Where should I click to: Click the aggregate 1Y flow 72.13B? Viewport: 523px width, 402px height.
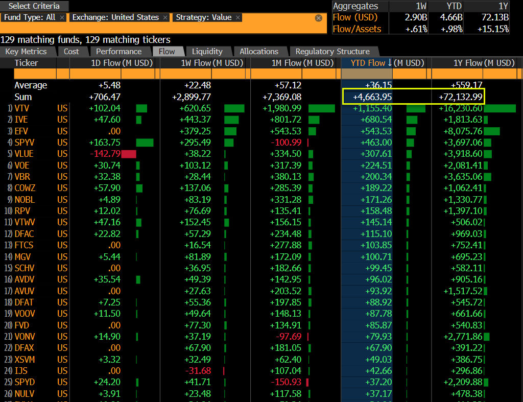[x=495, y=17]
